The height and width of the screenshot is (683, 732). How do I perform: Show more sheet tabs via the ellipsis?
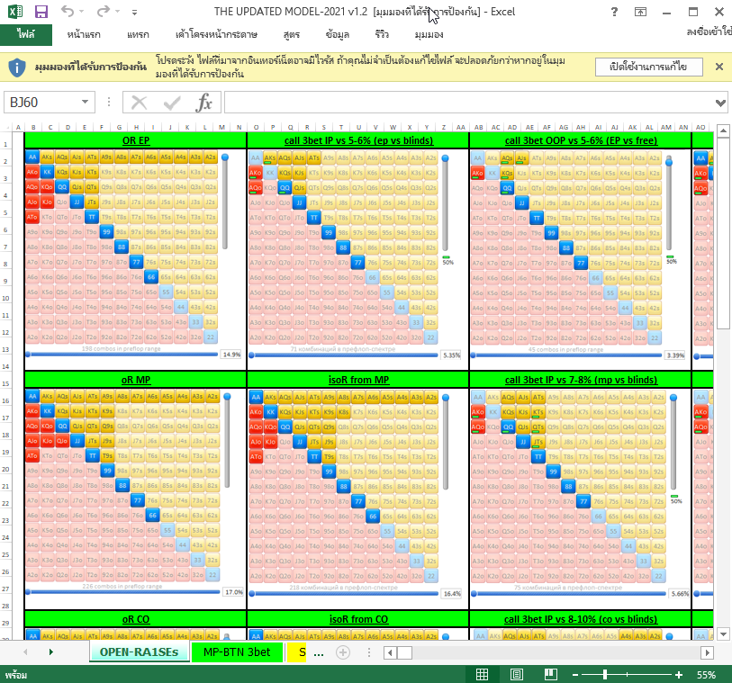[319, 652]
